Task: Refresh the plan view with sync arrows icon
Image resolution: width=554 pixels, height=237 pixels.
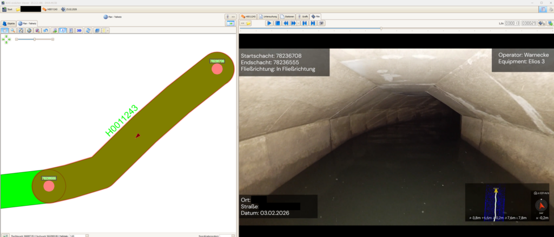Action: pos(88,30)
